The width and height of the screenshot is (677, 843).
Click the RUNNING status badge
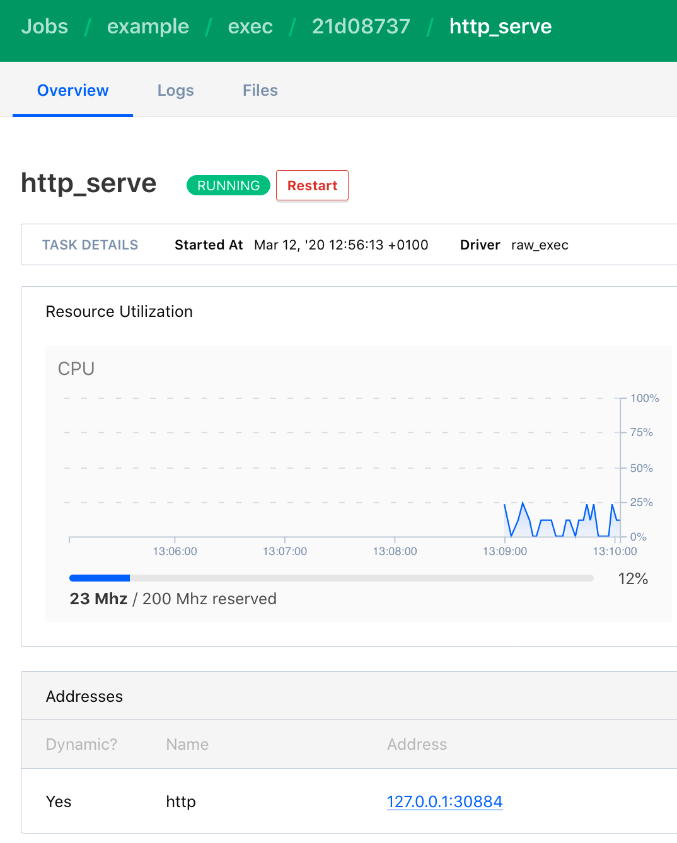click(x=228, y=185)
